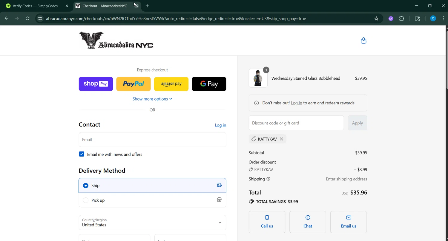
Task: Open the purple browser extension icon
Action: [391, 18]
